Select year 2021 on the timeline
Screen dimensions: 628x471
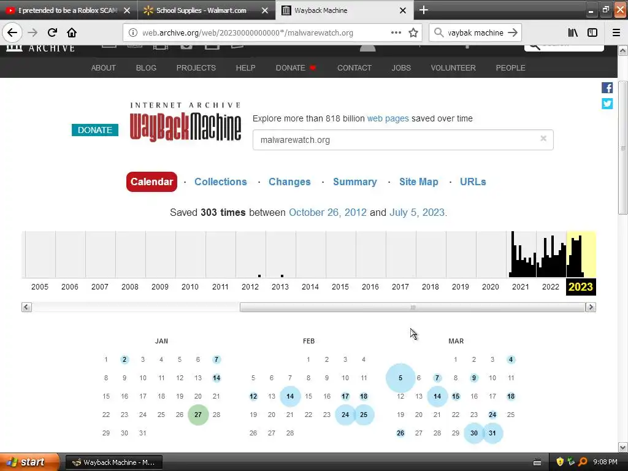point(521,287)
